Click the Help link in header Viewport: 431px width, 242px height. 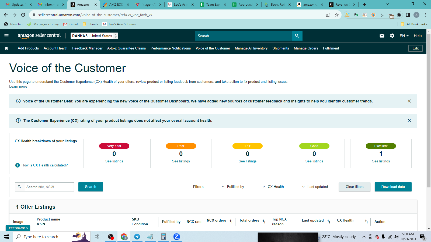point(418,36)
